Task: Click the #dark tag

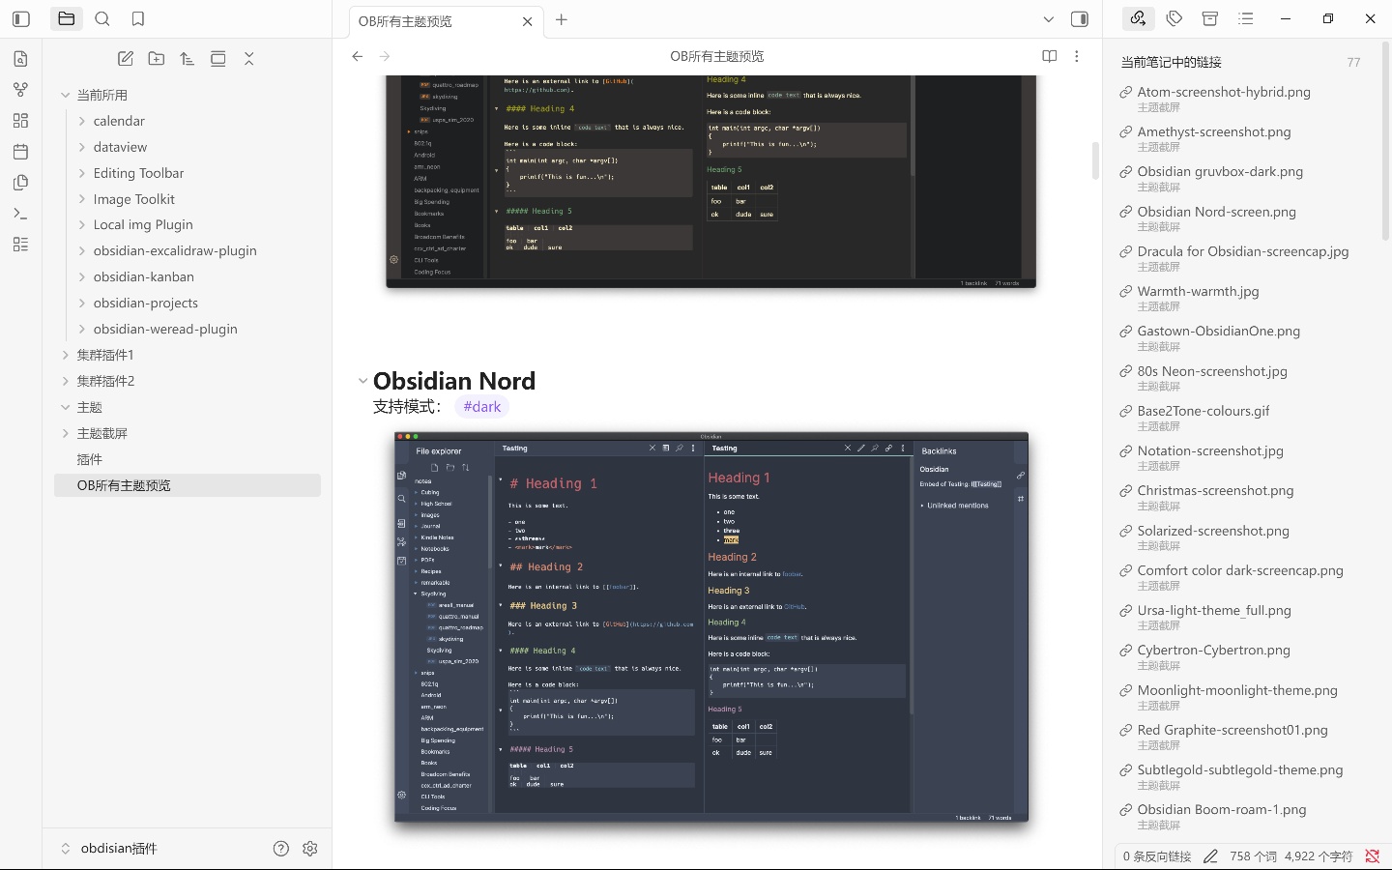Action: coord(481,407)
